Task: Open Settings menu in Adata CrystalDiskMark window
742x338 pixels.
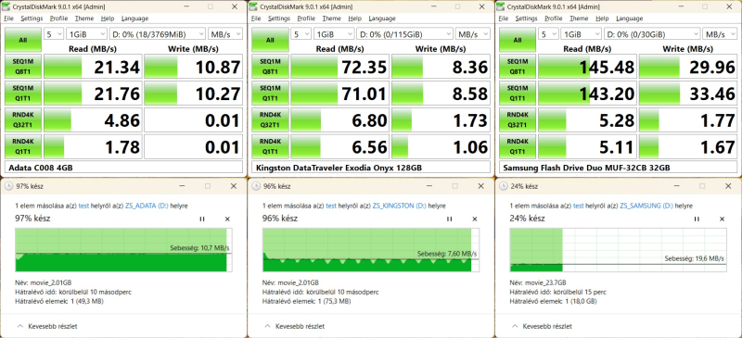Action: [x=32, y=19]
